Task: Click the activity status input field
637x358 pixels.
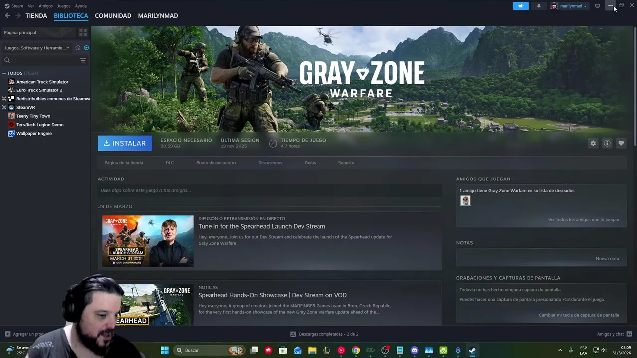Action: tap(270, 190)
